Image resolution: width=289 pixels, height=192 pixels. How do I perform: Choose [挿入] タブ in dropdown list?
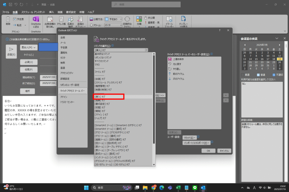(x=123, y=97)
